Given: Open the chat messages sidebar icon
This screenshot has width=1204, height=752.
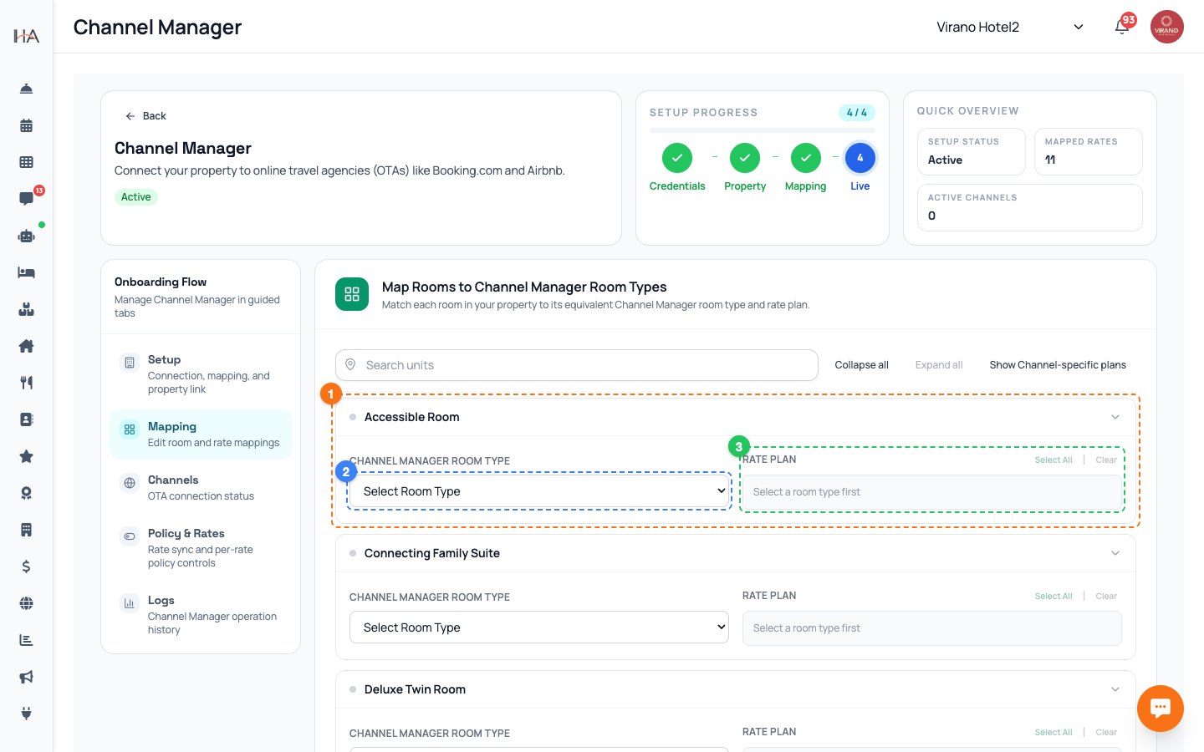Looking at the screenshot, I should [26, 199].
